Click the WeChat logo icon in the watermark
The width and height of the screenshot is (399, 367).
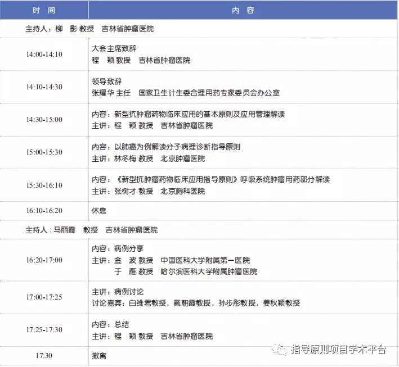click(x=280, y=350)
